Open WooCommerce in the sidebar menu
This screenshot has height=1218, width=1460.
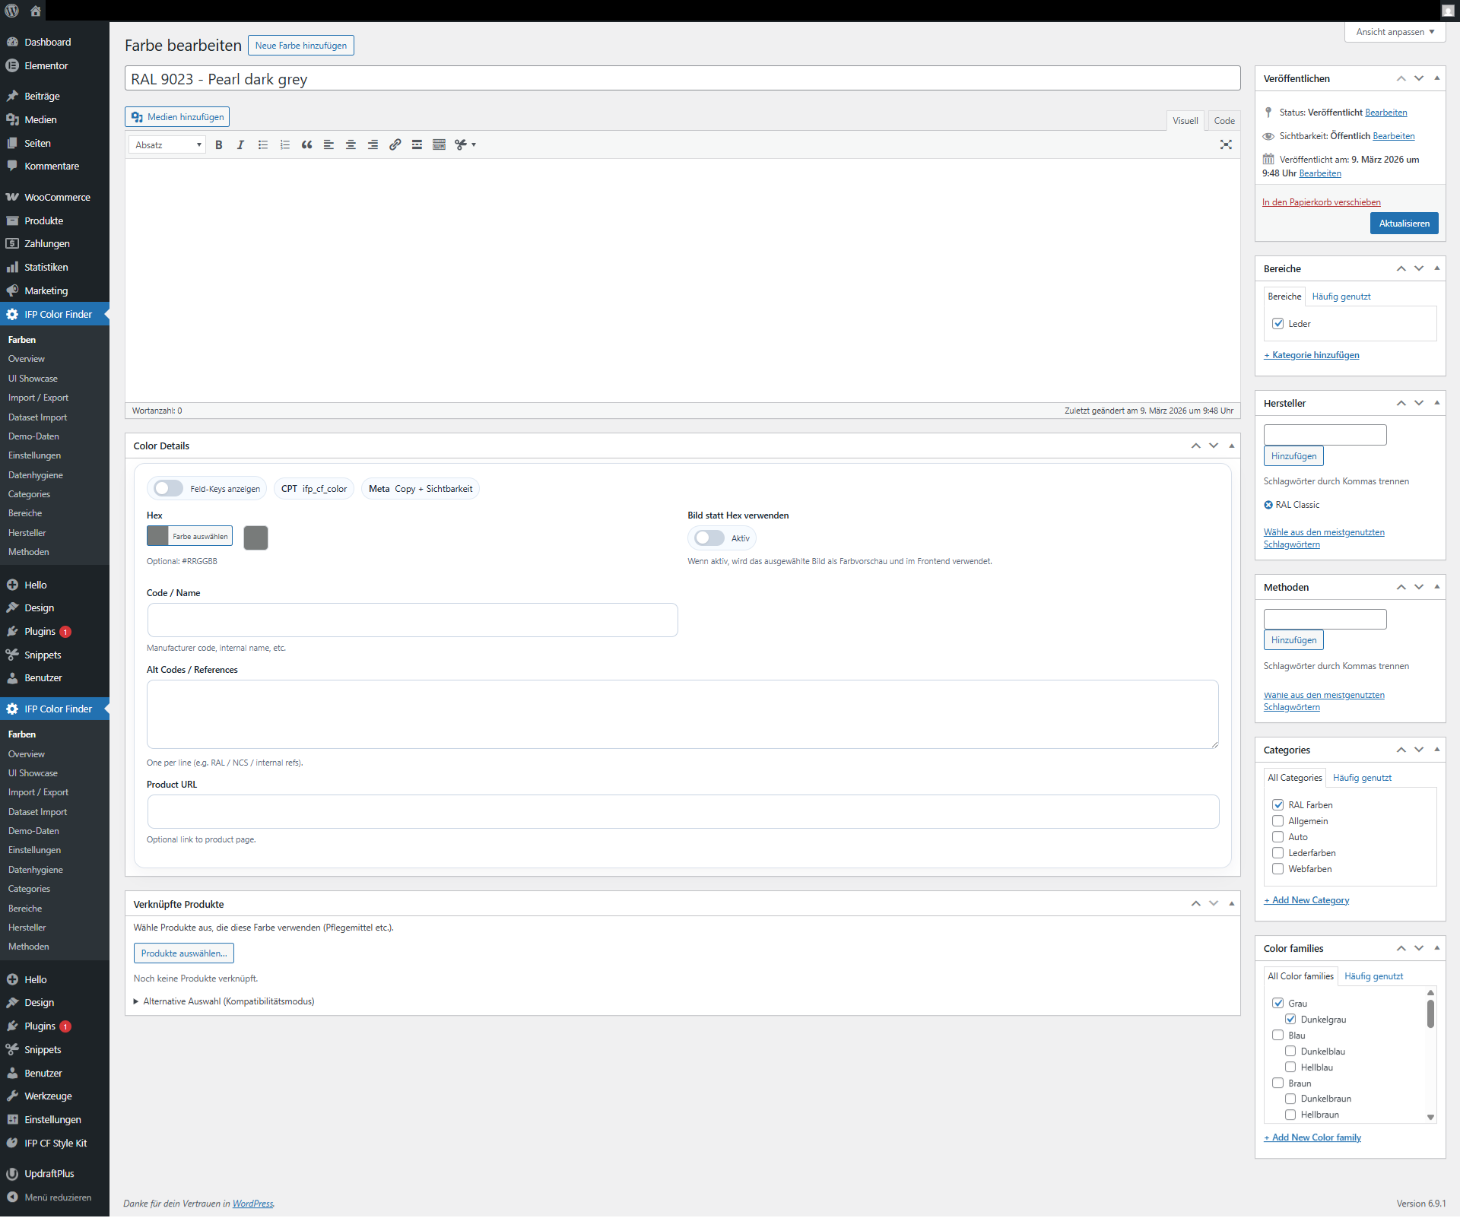(57, 197)
